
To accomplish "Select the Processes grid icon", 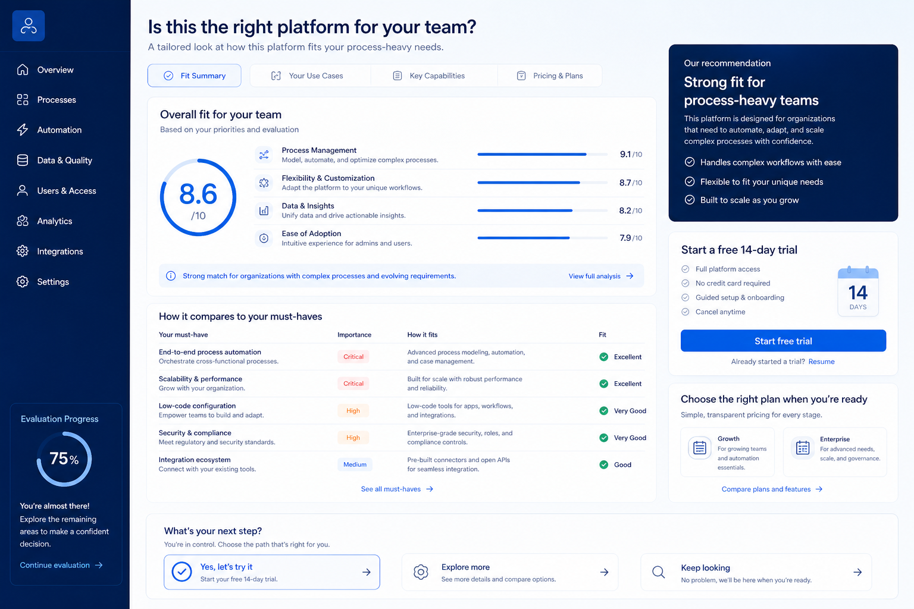I will 23,99.
